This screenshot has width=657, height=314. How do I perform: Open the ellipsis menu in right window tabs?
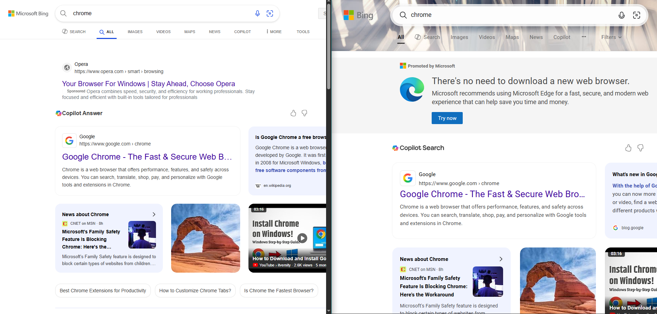584,37
